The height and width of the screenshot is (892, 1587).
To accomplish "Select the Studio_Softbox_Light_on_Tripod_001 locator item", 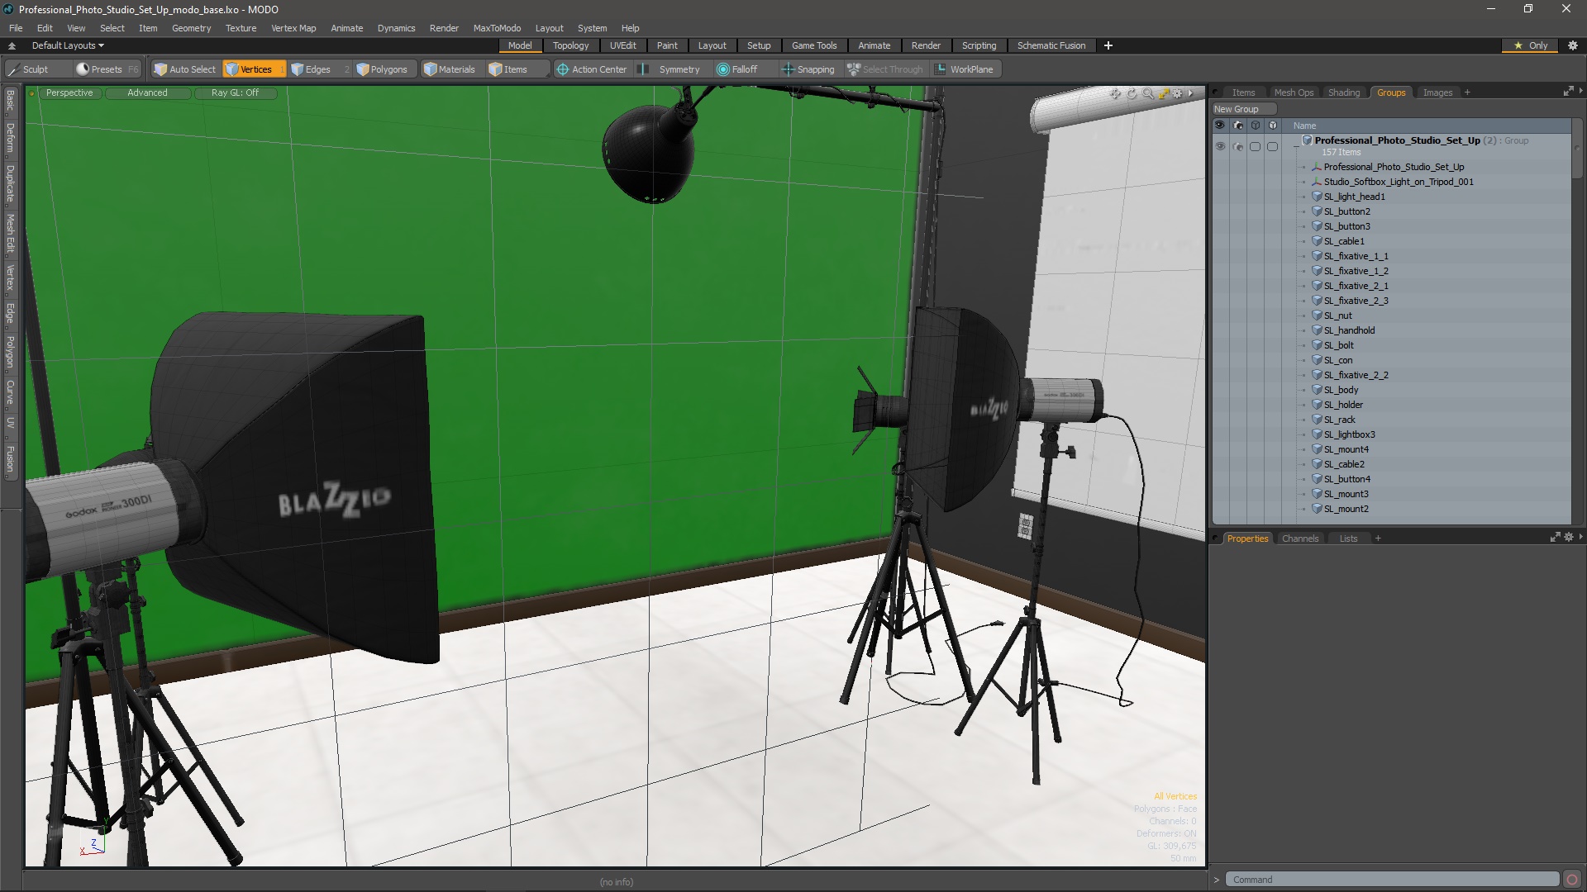I will (x=1399, y=182).
